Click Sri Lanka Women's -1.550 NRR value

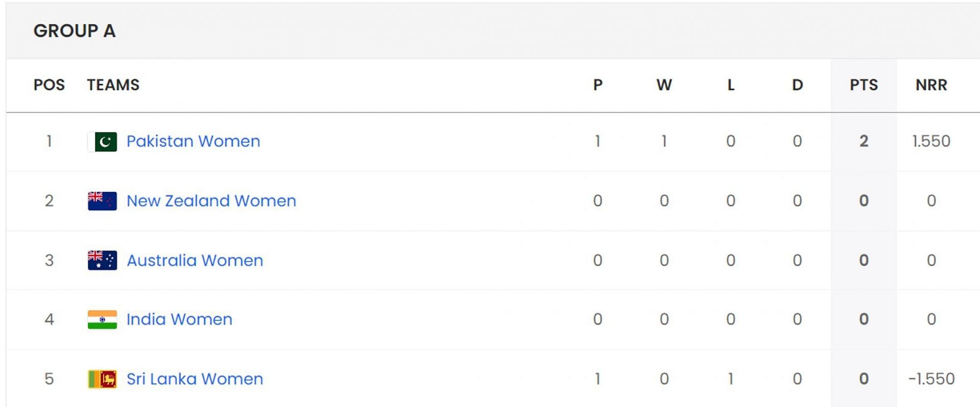[931, 379]
